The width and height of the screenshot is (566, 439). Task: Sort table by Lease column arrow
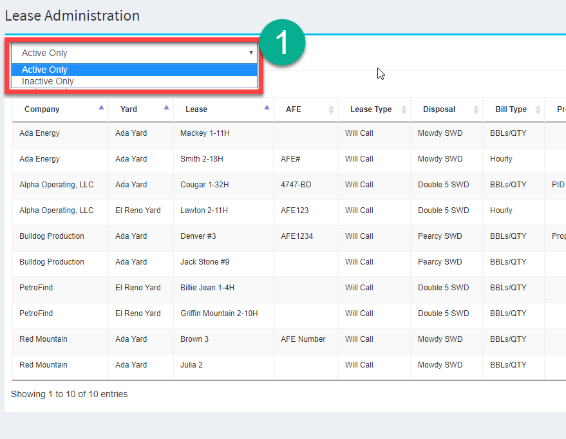(267, 107)
